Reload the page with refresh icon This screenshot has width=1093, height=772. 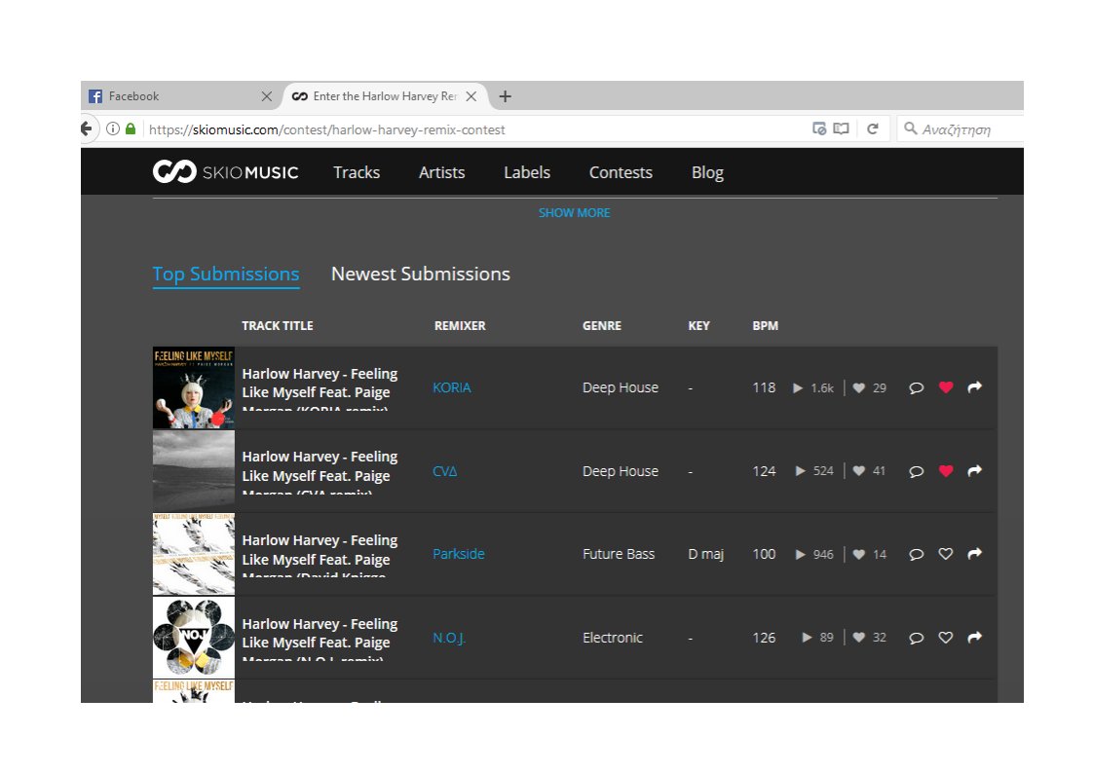coord(872,129)
